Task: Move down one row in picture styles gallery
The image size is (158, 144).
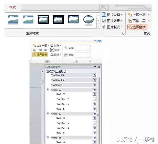Action: pyautogui.click(x=98, y=21)
